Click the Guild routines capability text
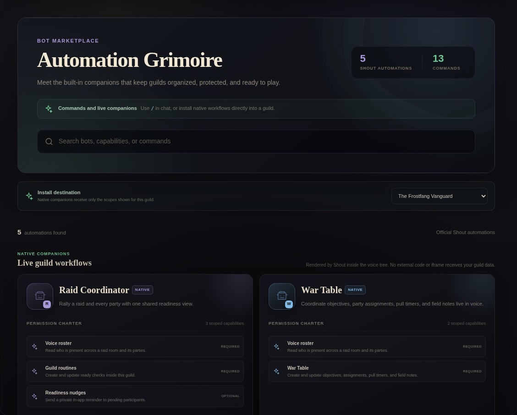The image size is (517, 415). 60,368
